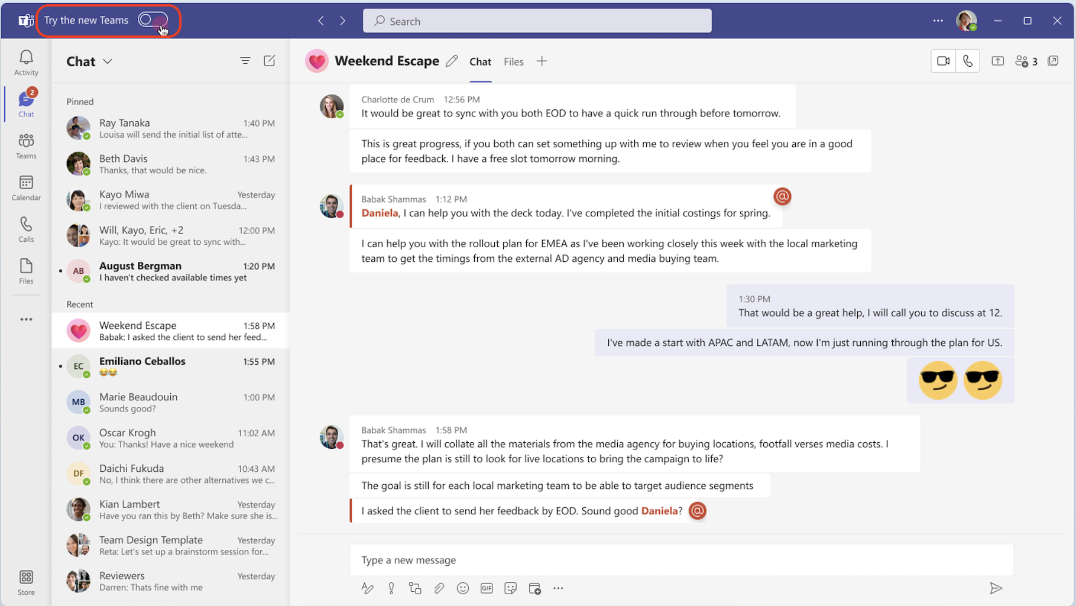The width and height of the screenshot is (1076, 606).
Task: Open Team Design Template chat
Action: (x=171, y=545)
